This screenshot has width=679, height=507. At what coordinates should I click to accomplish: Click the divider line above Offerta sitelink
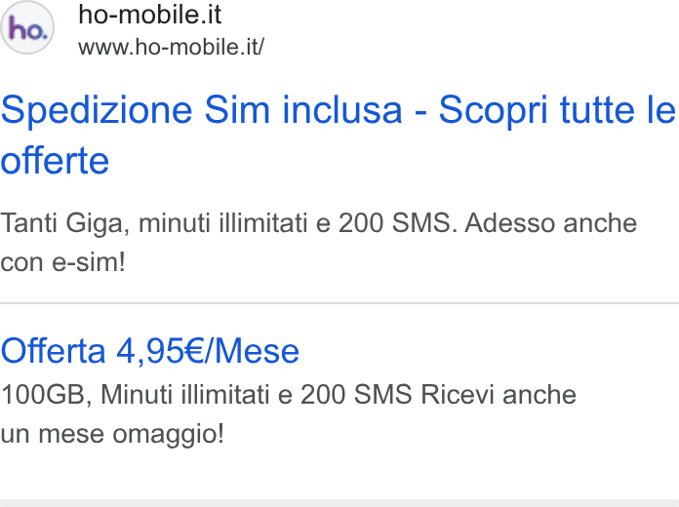pos(339,303)
